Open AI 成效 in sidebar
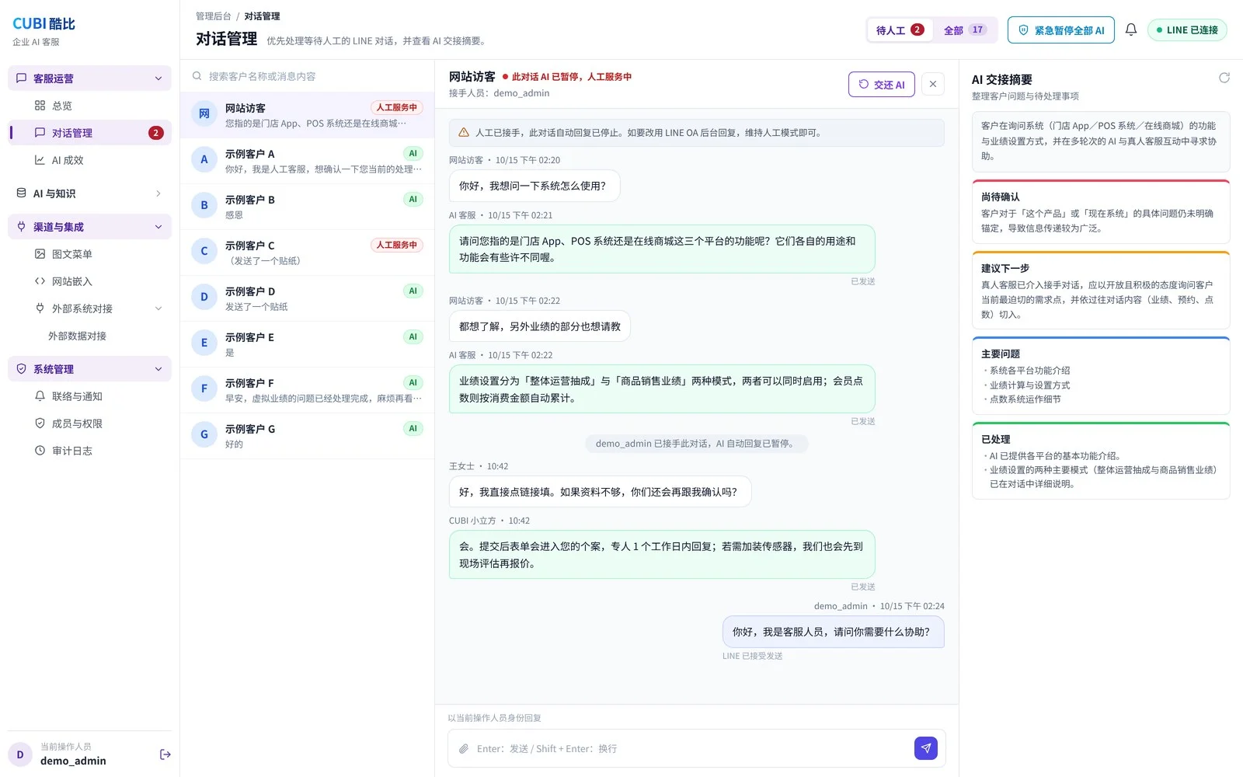The height and width of the screenshot is (777, 1243). tap(89, 160)
